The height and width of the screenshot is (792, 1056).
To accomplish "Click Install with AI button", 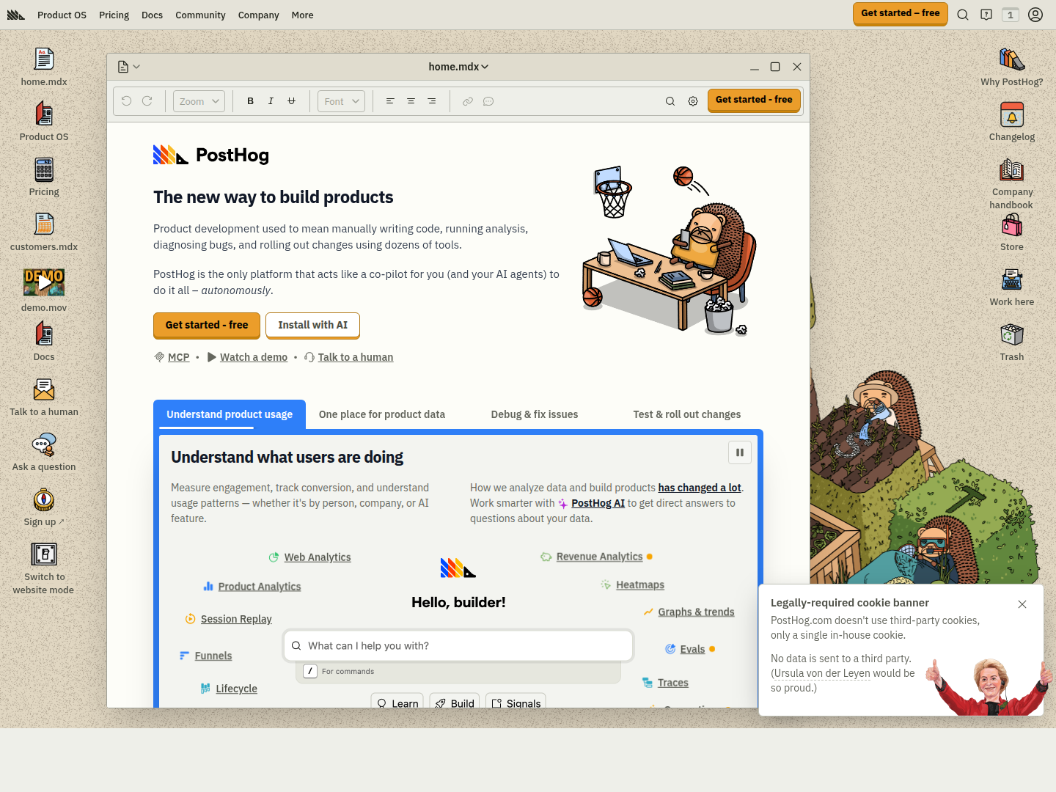I will click(x=313, y=325).
